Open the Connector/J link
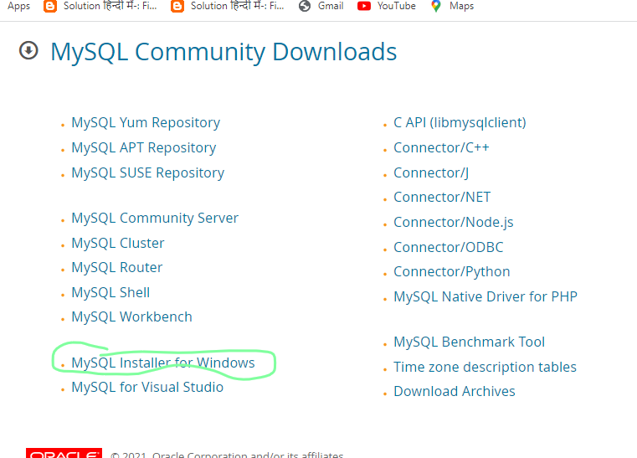This screenshot has width=637, height=458. (x=431, y=172)
